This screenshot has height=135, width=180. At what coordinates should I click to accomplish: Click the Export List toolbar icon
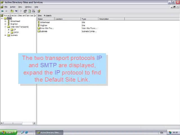(x=33, y=11)
